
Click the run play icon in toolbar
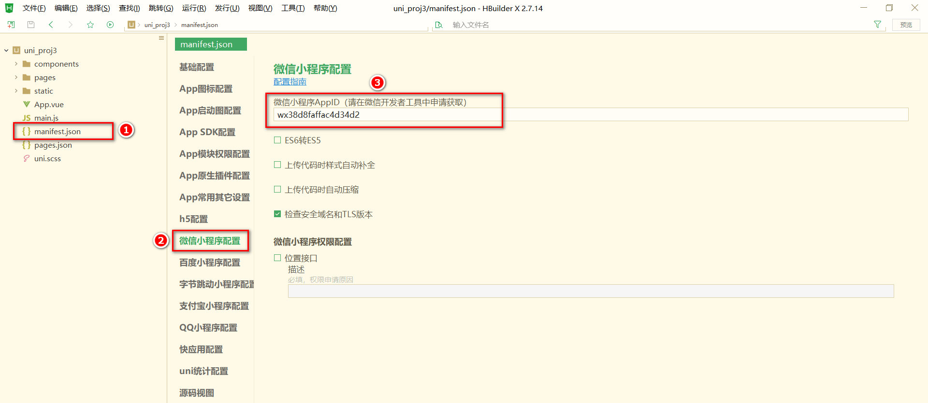pyautogui.click(x=110, y=25)
